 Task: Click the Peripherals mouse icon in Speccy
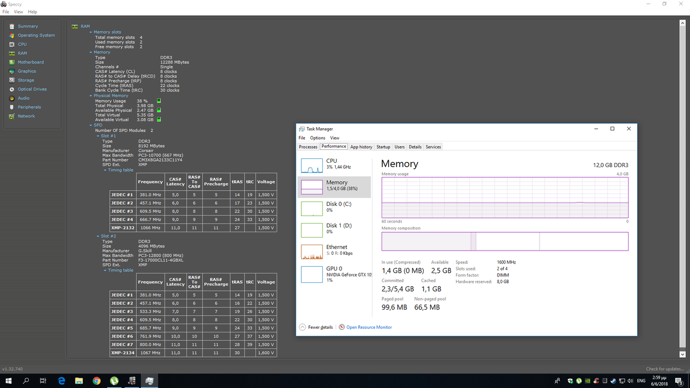[12, 107]
